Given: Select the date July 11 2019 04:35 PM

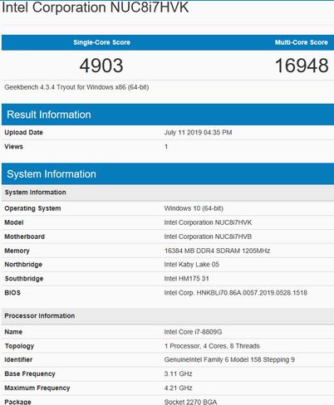Looking at the screenshot, I should [198, 133].
